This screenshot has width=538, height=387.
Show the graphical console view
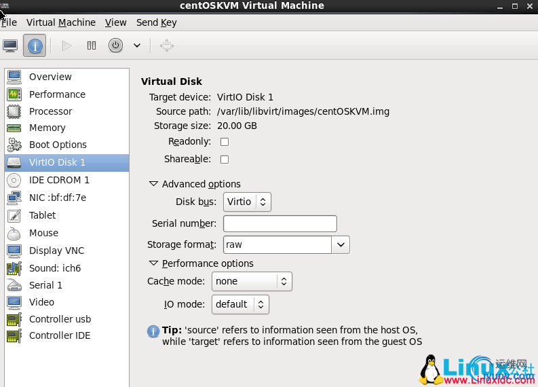coord(10,45)
